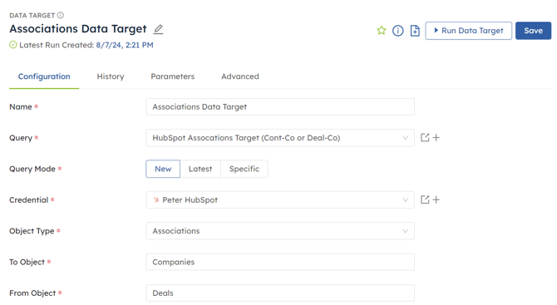Select the Specific query mode
Viewport: 557px width, 305px height.
(244, 169)
